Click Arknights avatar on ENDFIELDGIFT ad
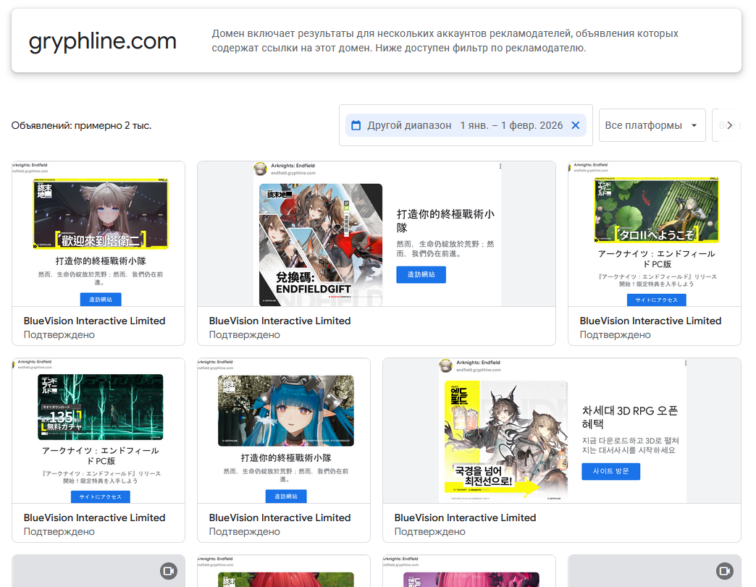Viewport: 756px width, 587px height. [x=261, y=169]
